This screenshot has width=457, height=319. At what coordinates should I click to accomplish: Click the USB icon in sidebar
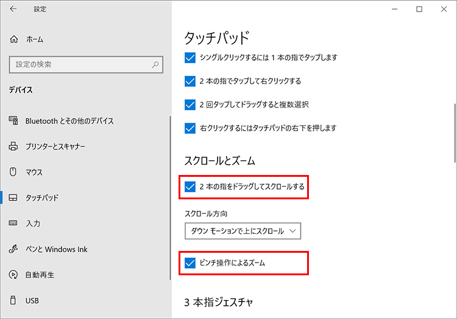[x=14, y=300]
